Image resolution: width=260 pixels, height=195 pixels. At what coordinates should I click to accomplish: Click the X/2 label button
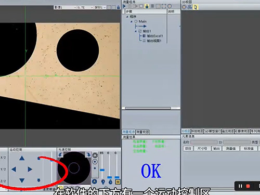(x=3, y=158)
